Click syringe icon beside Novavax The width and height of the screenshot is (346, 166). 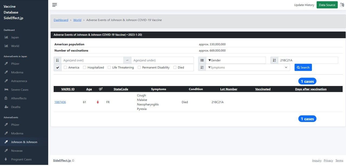click(6, 151)
